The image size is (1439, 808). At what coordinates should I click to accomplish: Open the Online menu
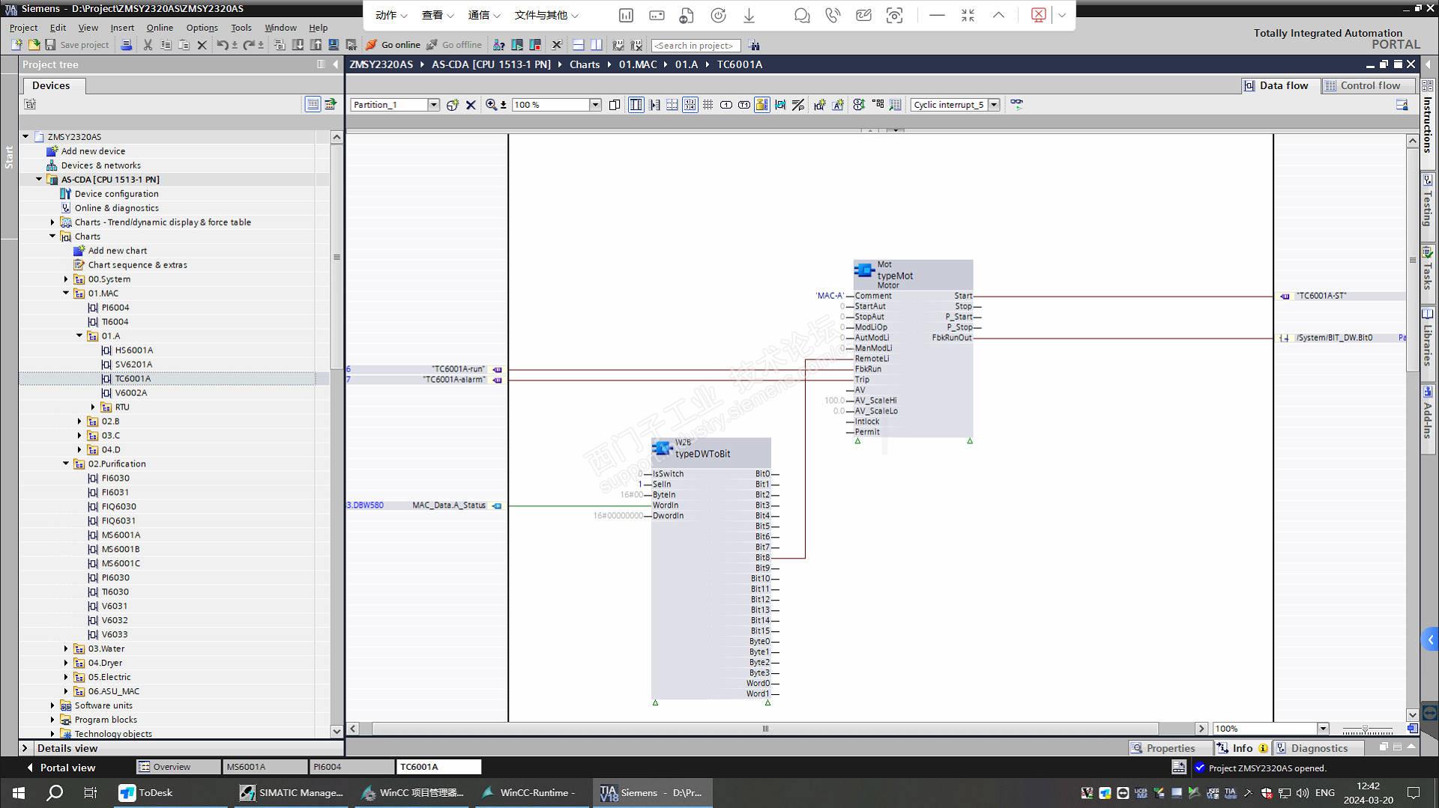click(x=159, y=28)
